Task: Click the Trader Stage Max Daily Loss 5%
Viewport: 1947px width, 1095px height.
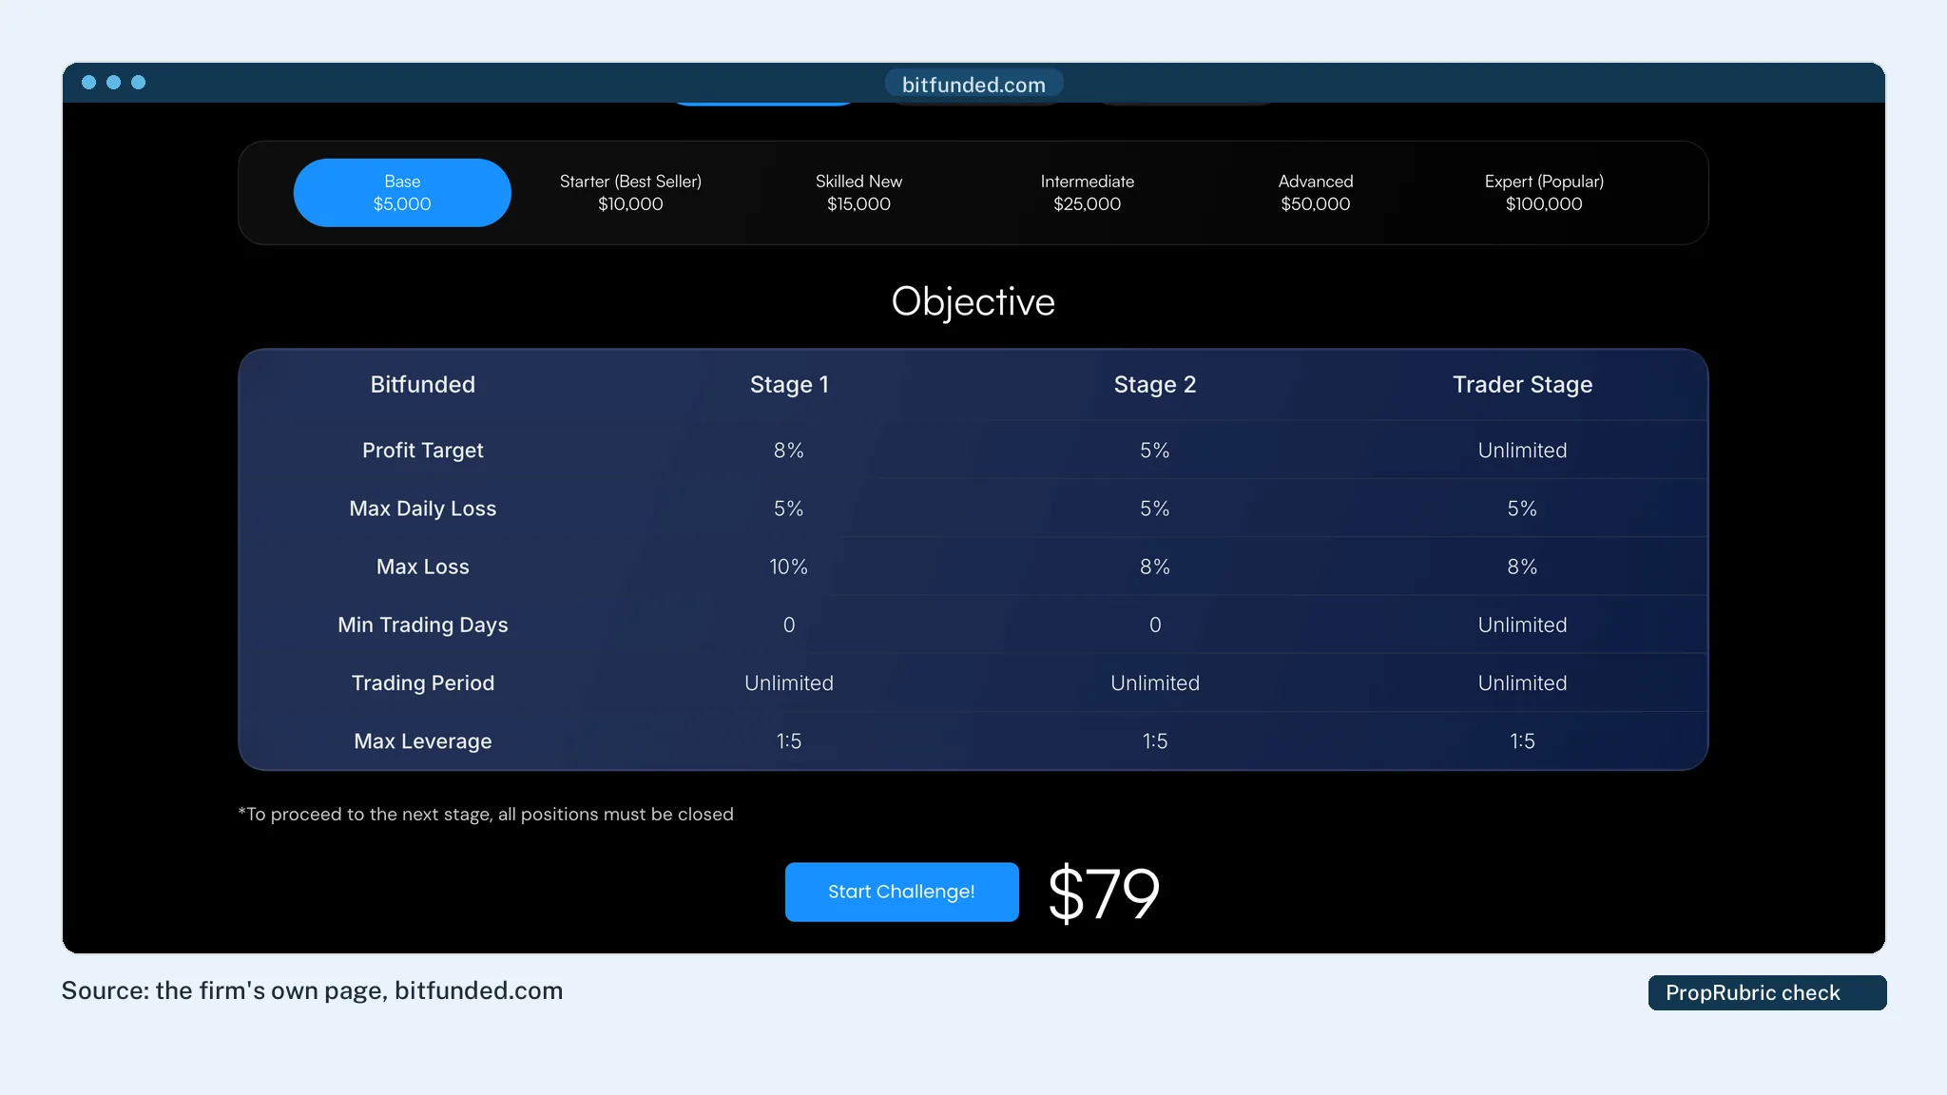Action: (x=1522, y=509)
